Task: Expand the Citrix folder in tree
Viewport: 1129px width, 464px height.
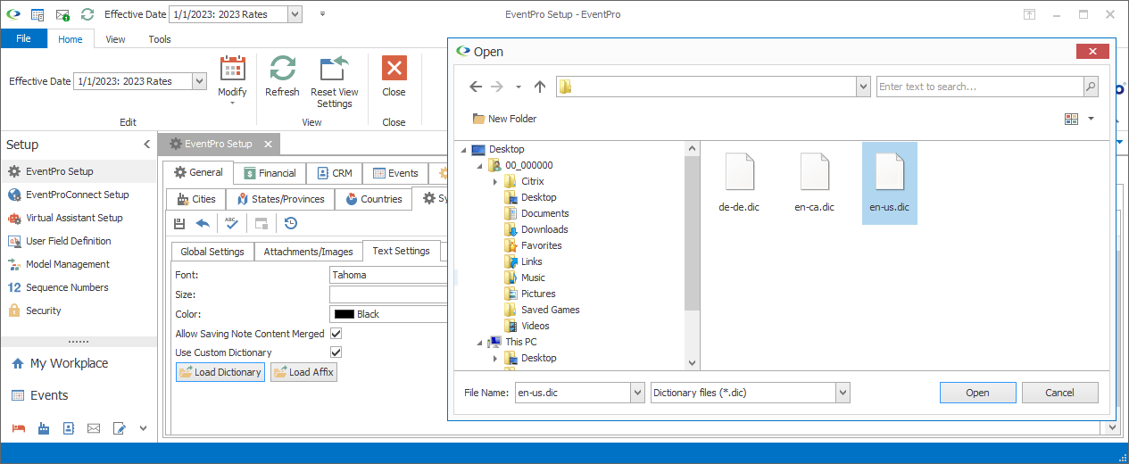Action: tap(495, 181)
